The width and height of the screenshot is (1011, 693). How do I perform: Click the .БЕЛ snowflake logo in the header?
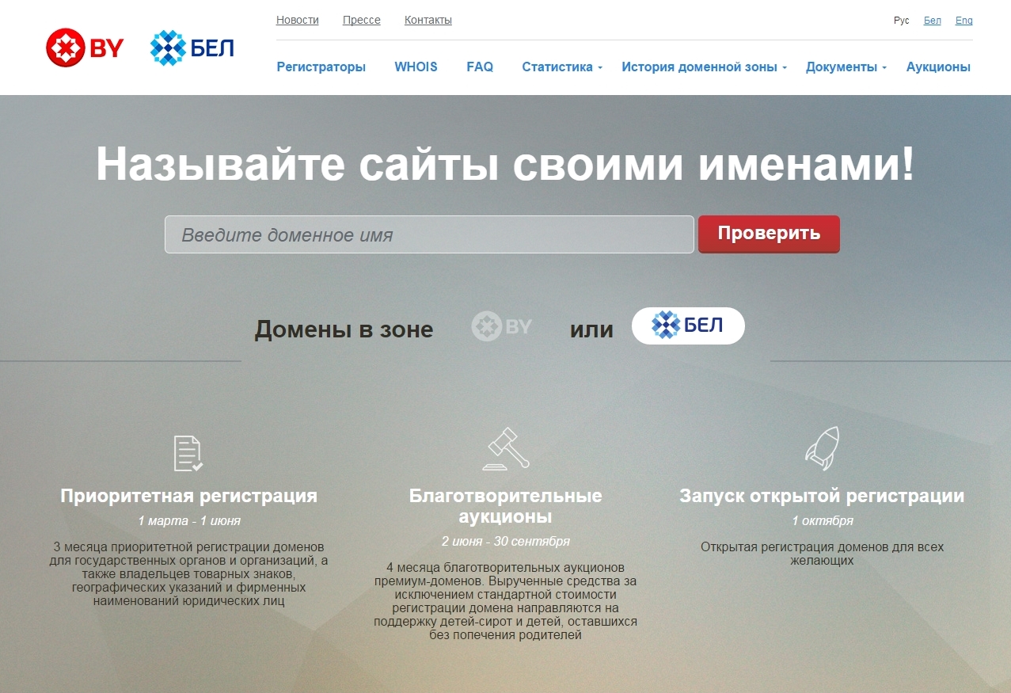click(191, 48)
